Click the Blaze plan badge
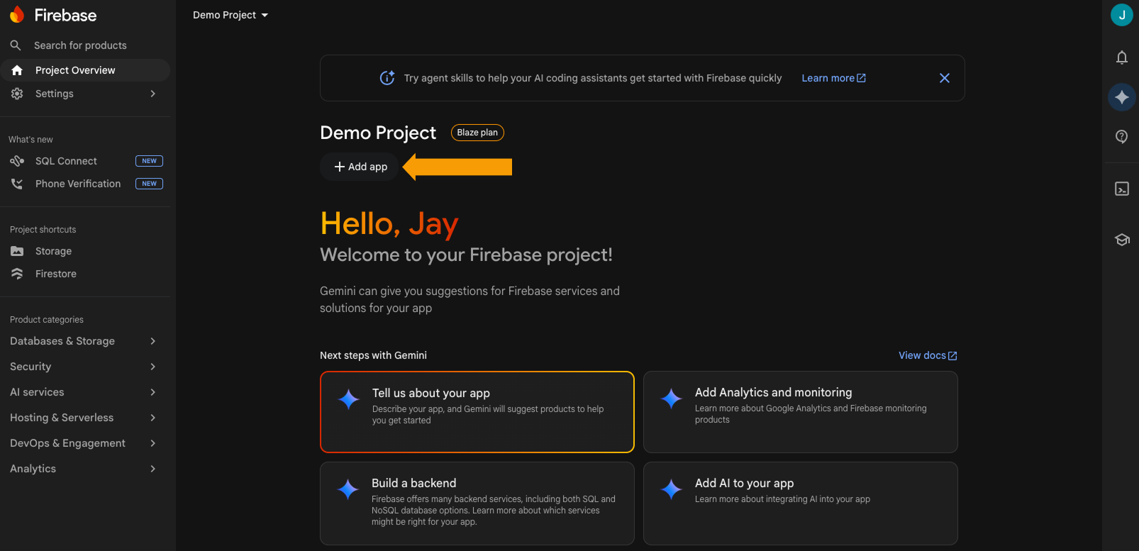The image size is (1139, 551). pos(477,133)
